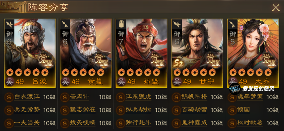Open 黄盖 hero card portrait
The width and height of the screenshot is (284, 131).
click(x=86, y=53)
